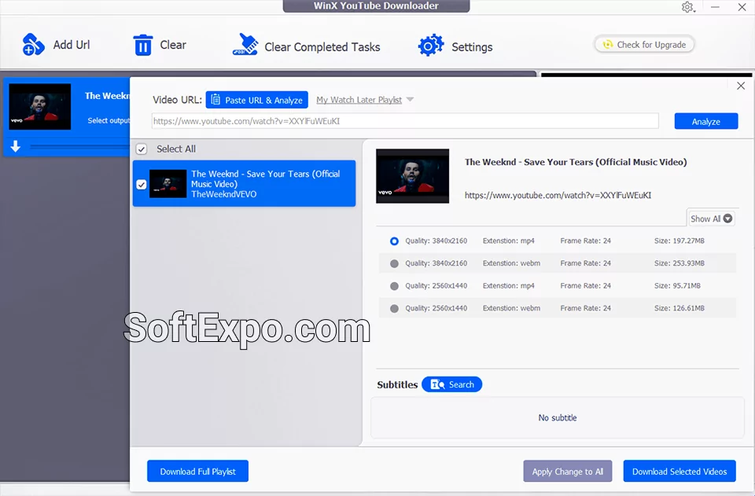Click Download Full Playlist
This screenshot has width=755, height=496.
[197, 471]
